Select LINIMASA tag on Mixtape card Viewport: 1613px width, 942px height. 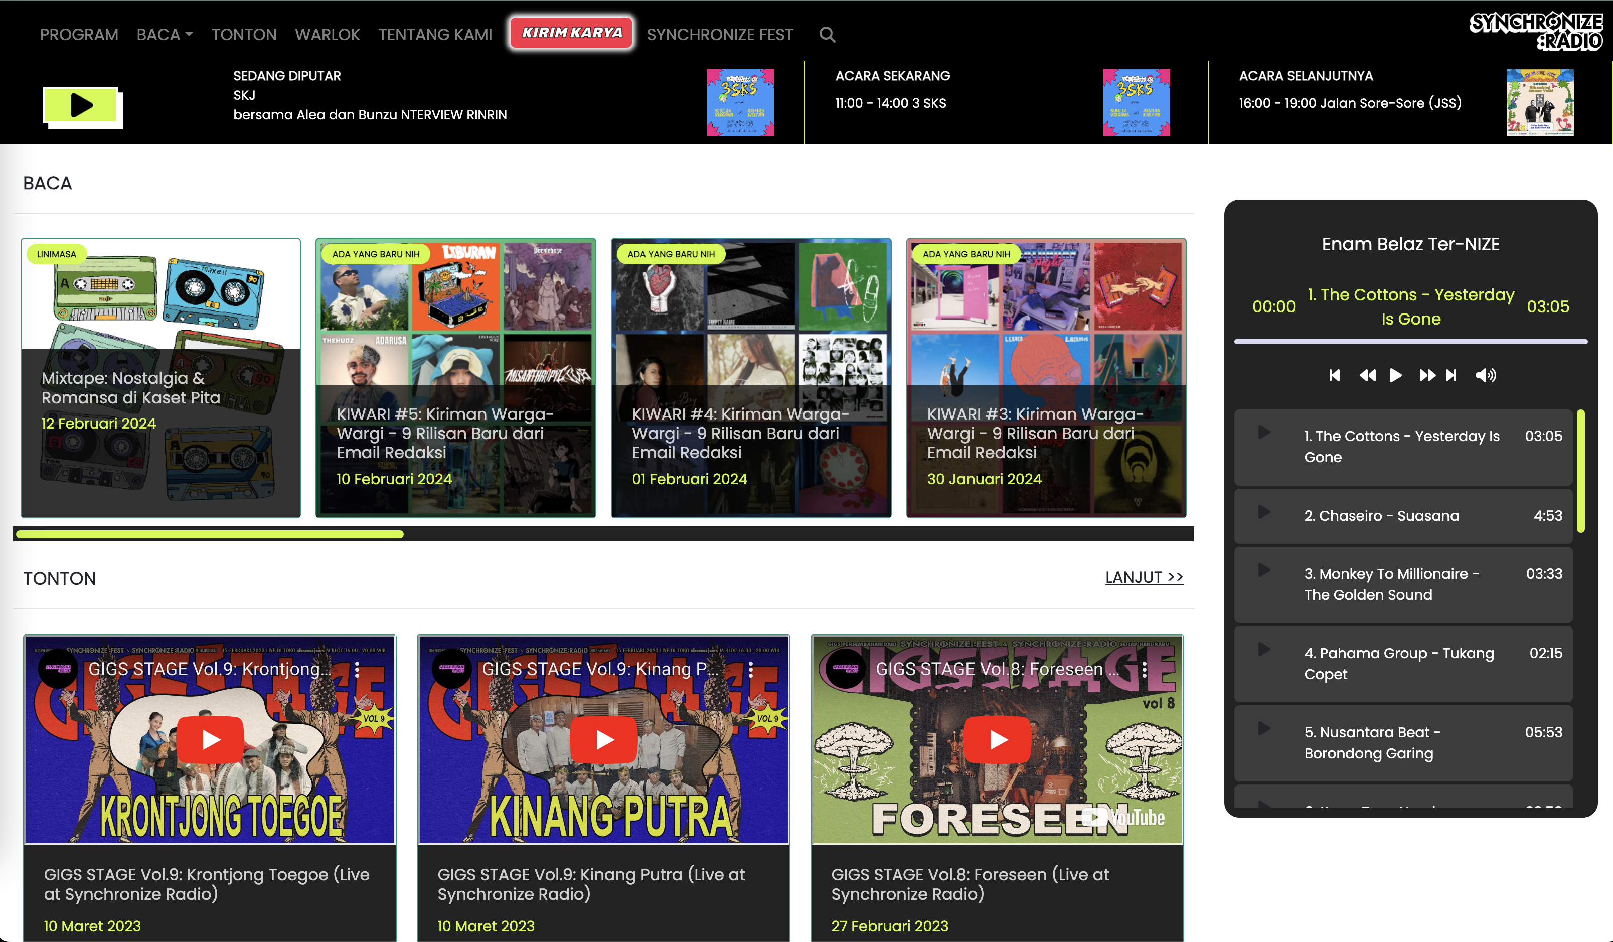(x=56, y=254)
